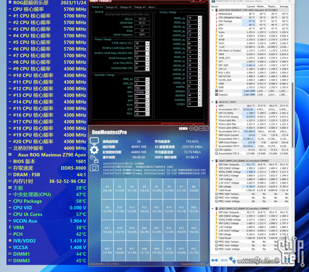Switch to the Timings #4 tab
The height and width of the screenshot is (272, 309).
pyautogui.click(x=140, y=7)
